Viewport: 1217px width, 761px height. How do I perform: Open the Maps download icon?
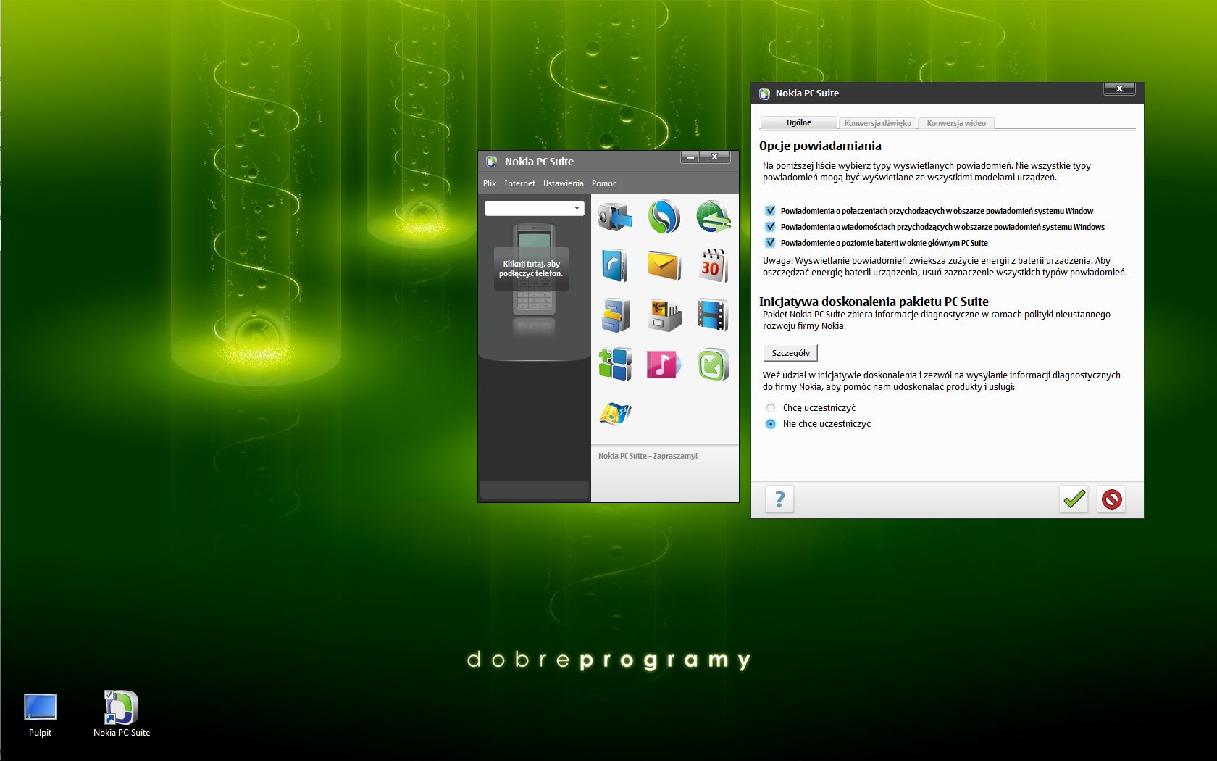point(615,414)
